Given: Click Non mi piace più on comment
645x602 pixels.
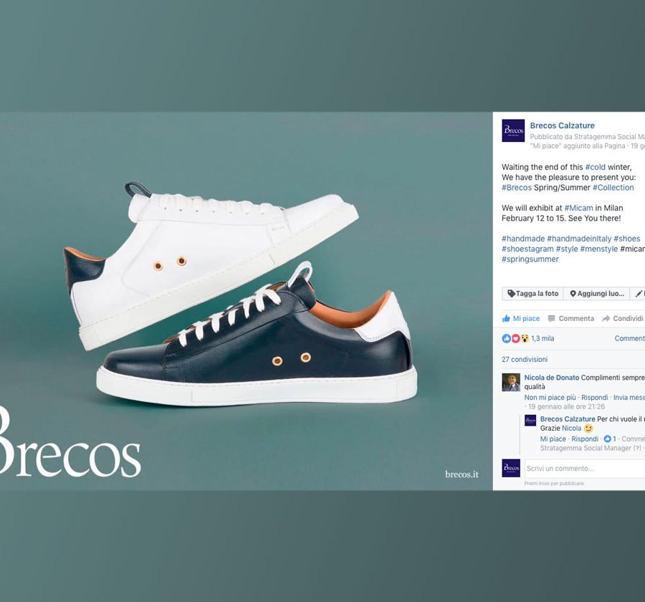Looking at the screenshot, I should click(550, 398).
